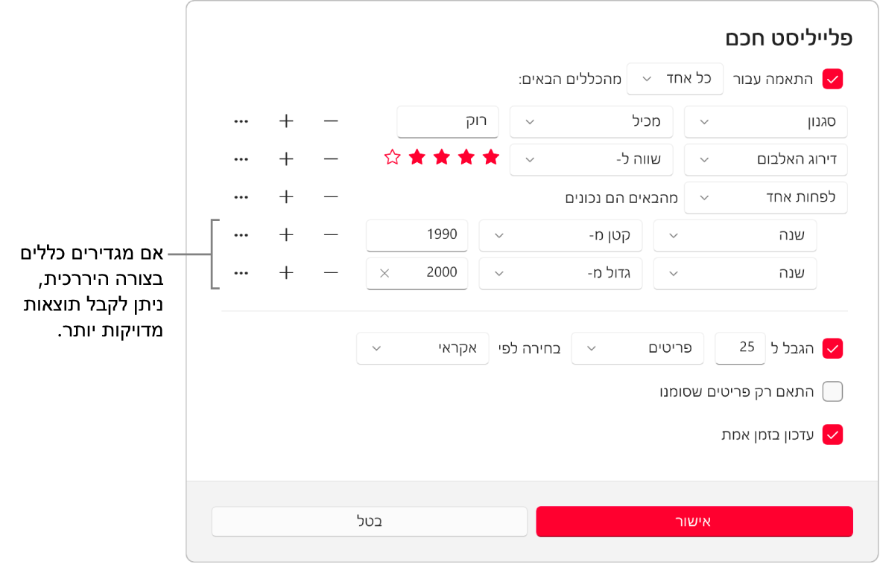Click the רוק genre text field
Image resolution: width=880 pixels, height=564 pixels.
(x=447, y=121)
